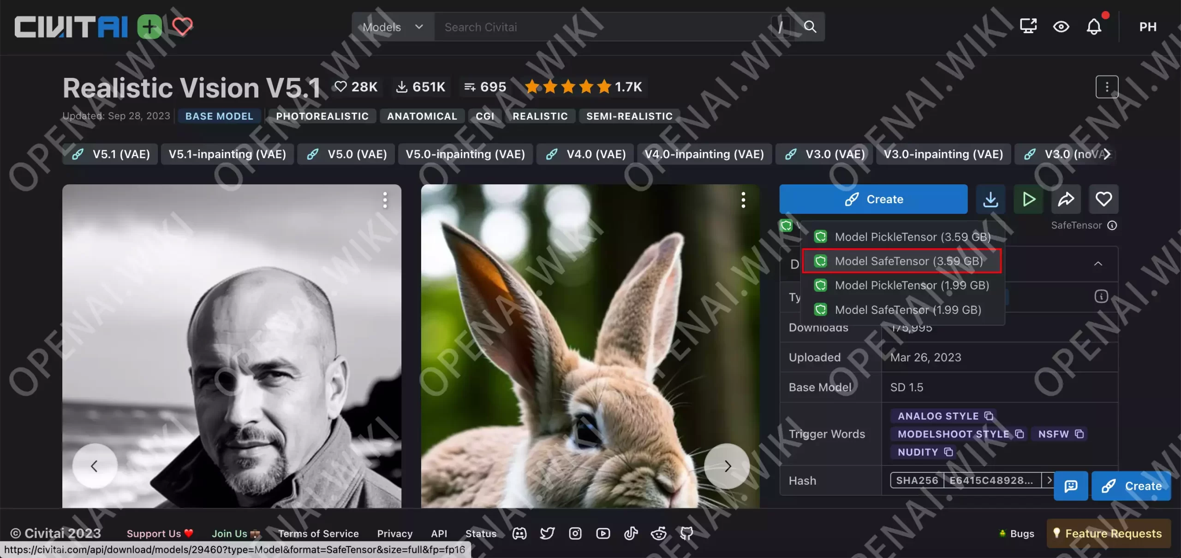Click the PHOTOREALISTIC tag
1181x558 pixels.
coord(322,116)
